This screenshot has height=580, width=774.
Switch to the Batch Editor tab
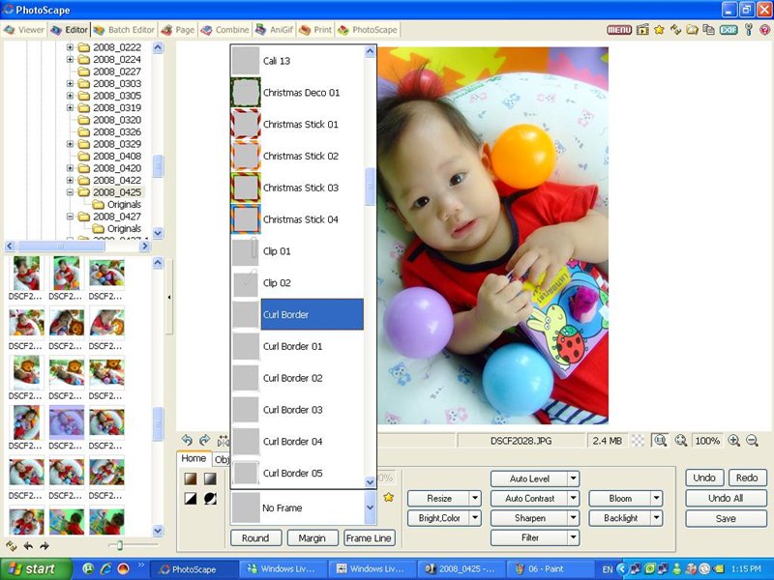125,30
